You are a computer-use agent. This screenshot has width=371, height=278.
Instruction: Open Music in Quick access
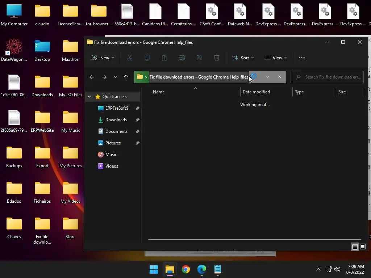pos(111,154)
